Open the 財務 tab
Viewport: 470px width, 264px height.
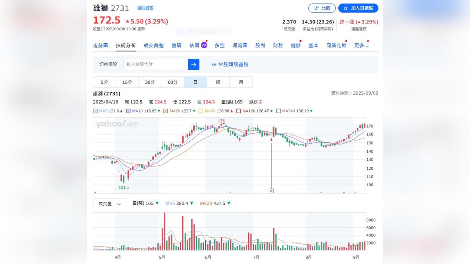click(278, 45)
